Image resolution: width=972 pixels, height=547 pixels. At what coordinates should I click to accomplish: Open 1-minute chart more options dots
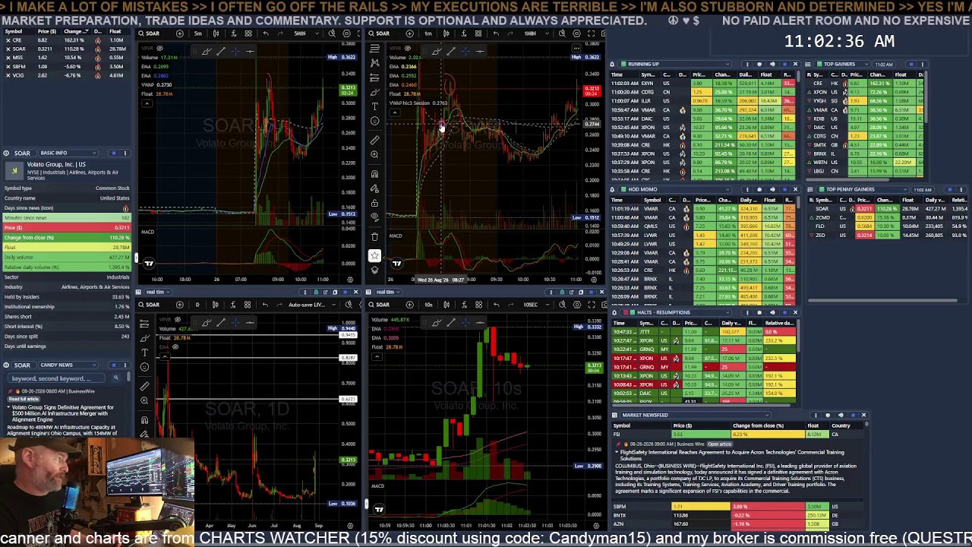[x=577, y=49]
